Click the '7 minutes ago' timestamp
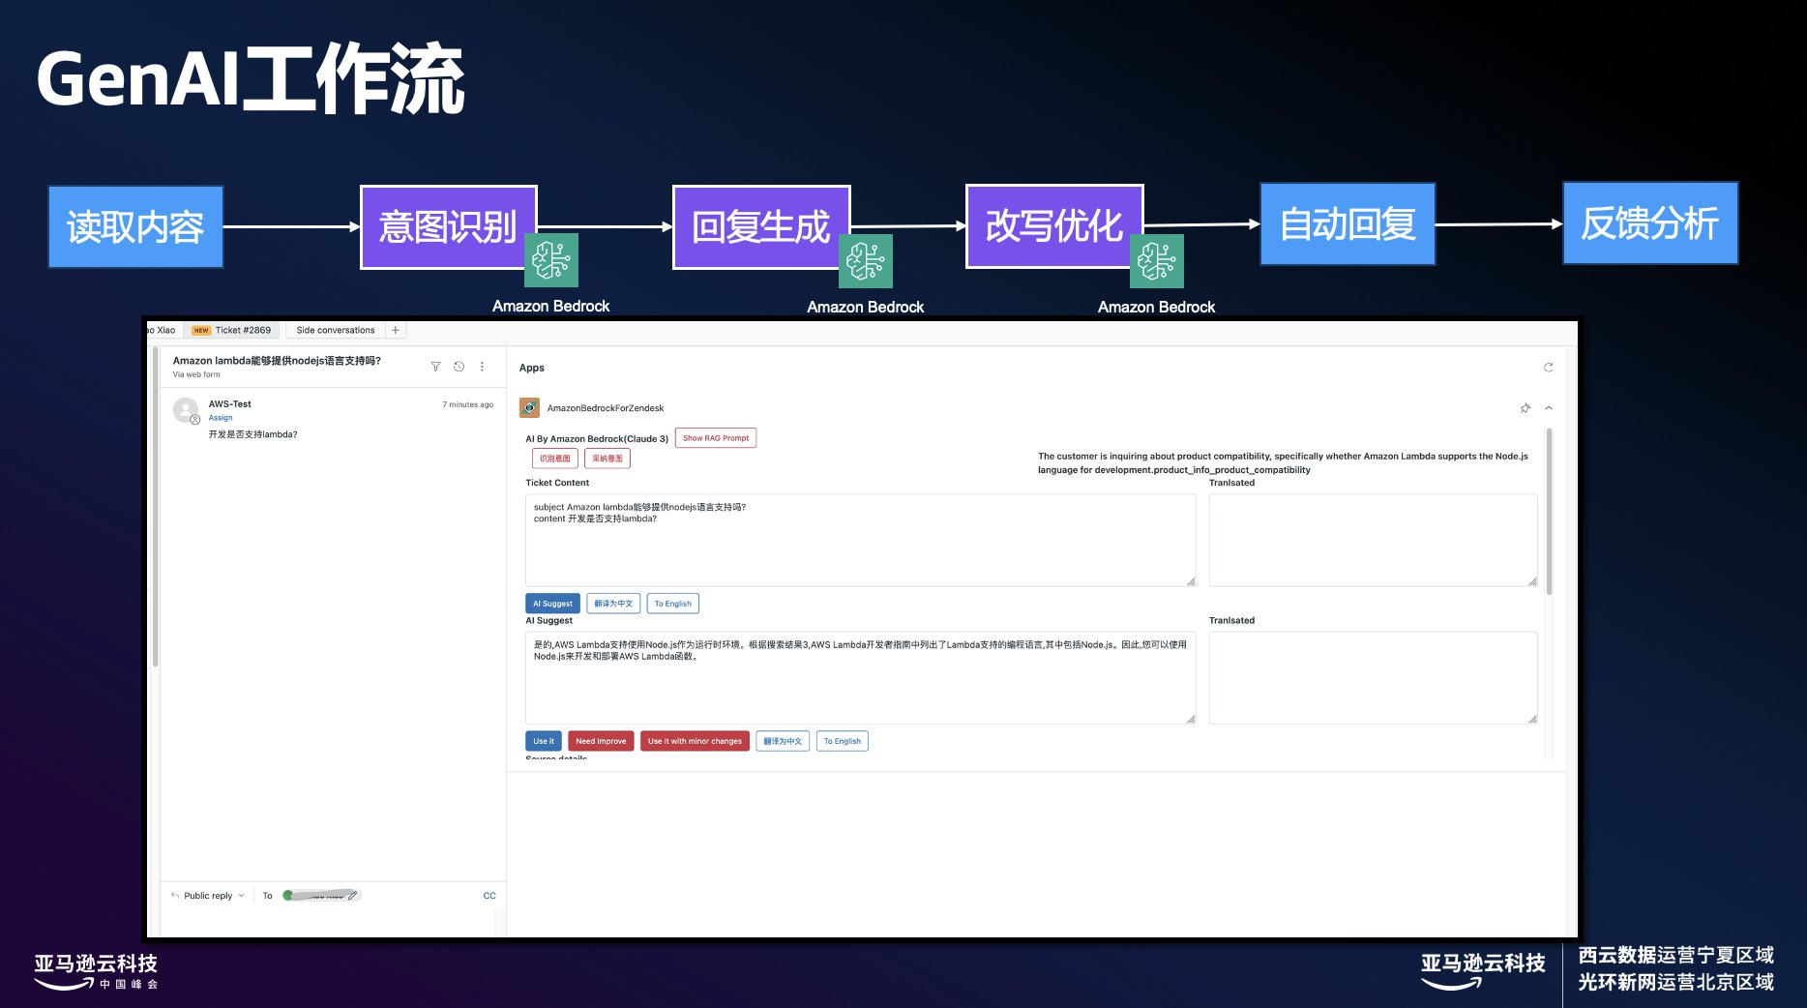The height and width of the screenshot is (1008, 1807). coord(468,404)
